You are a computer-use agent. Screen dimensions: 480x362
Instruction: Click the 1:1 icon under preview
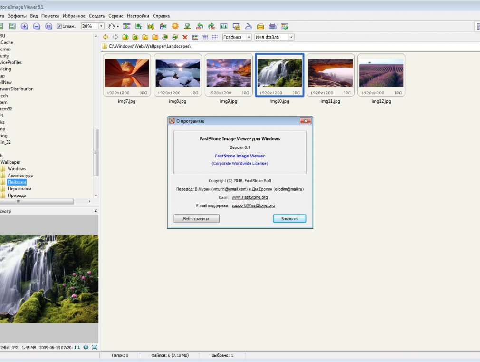pyautogui.click(x=77, y=347)
